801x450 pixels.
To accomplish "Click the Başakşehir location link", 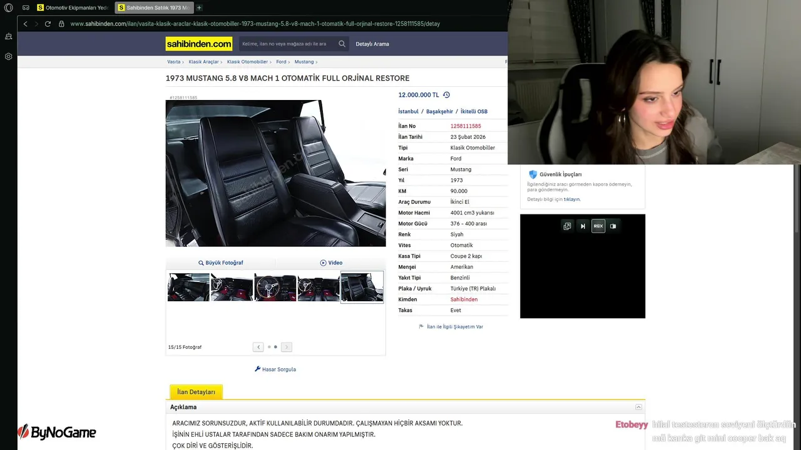I will pos(439,111).
